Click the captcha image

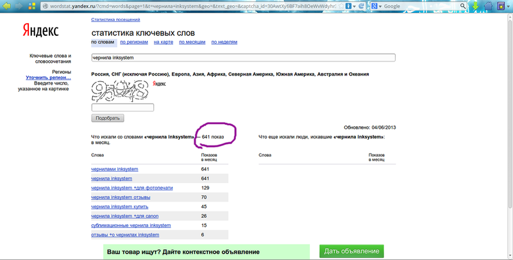point(120,91)
